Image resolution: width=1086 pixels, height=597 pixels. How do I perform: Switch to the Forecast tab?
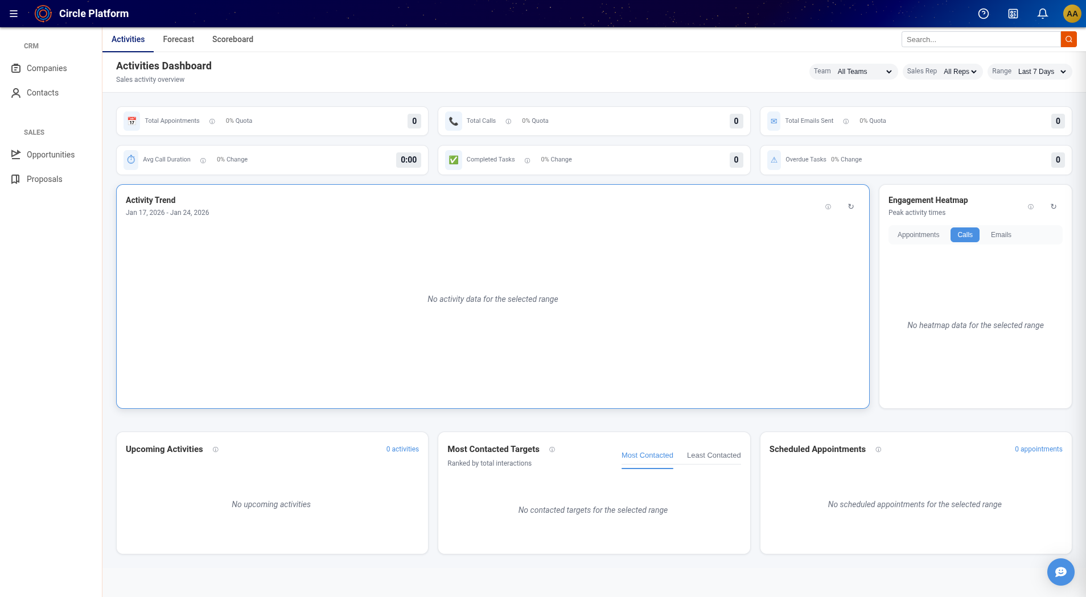(x=178, y=39)
